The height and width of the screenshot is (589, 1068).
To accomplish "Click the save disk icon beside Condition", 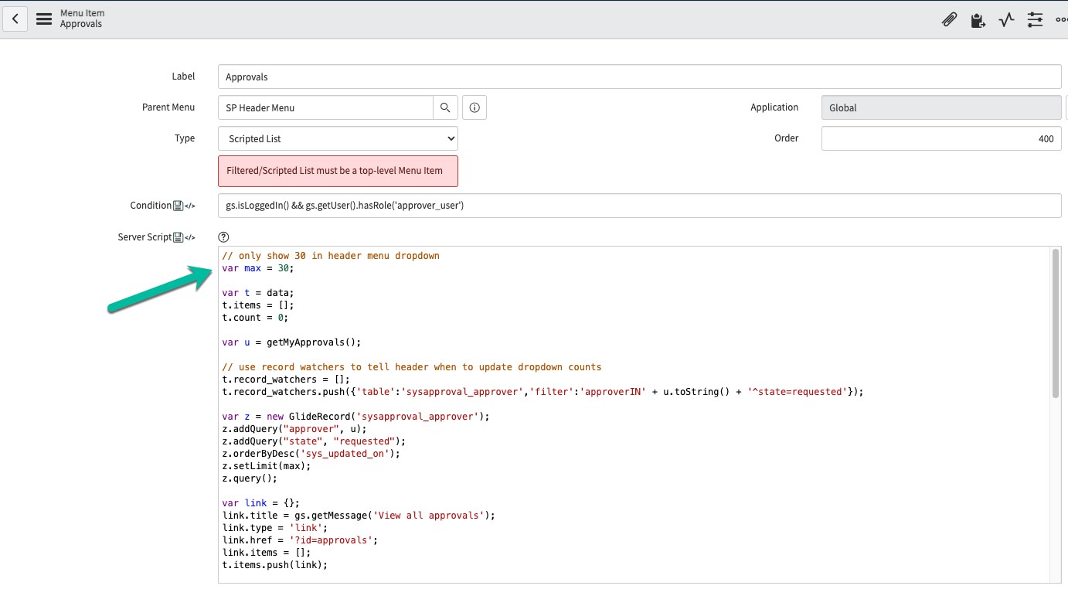I will [179, 205].
